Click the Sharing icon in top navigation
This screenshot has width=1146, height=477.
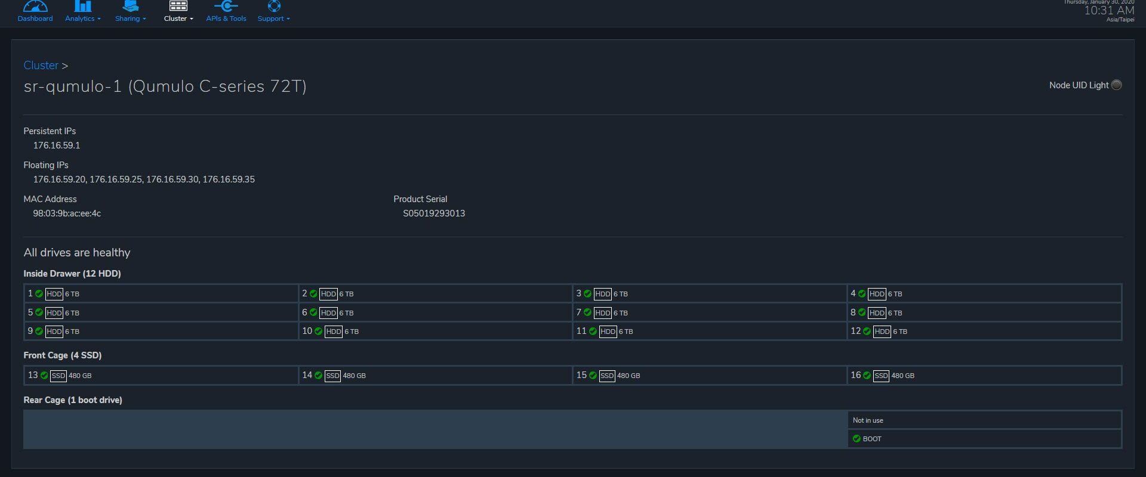point(130,6)
